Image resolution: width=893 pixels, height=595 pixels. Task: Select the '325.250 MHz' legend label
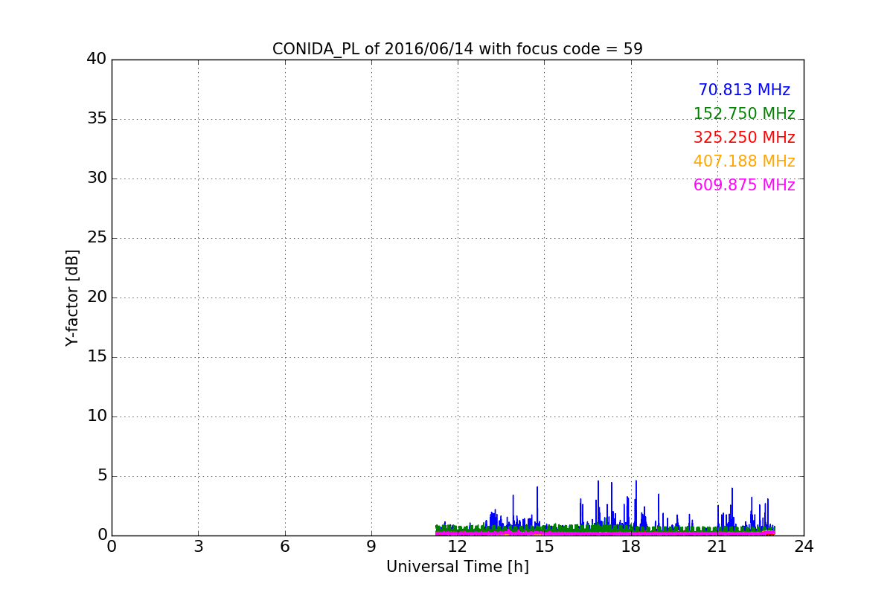point(744,138)
